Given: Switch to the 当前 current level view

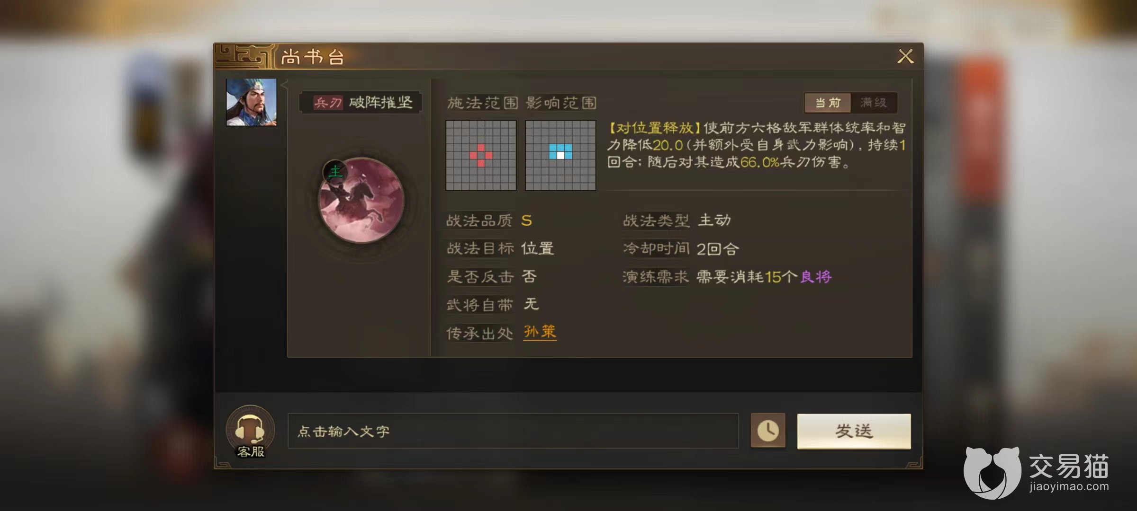Looking at the screenshot, I should pyautogui.click(x=828, y=103).
